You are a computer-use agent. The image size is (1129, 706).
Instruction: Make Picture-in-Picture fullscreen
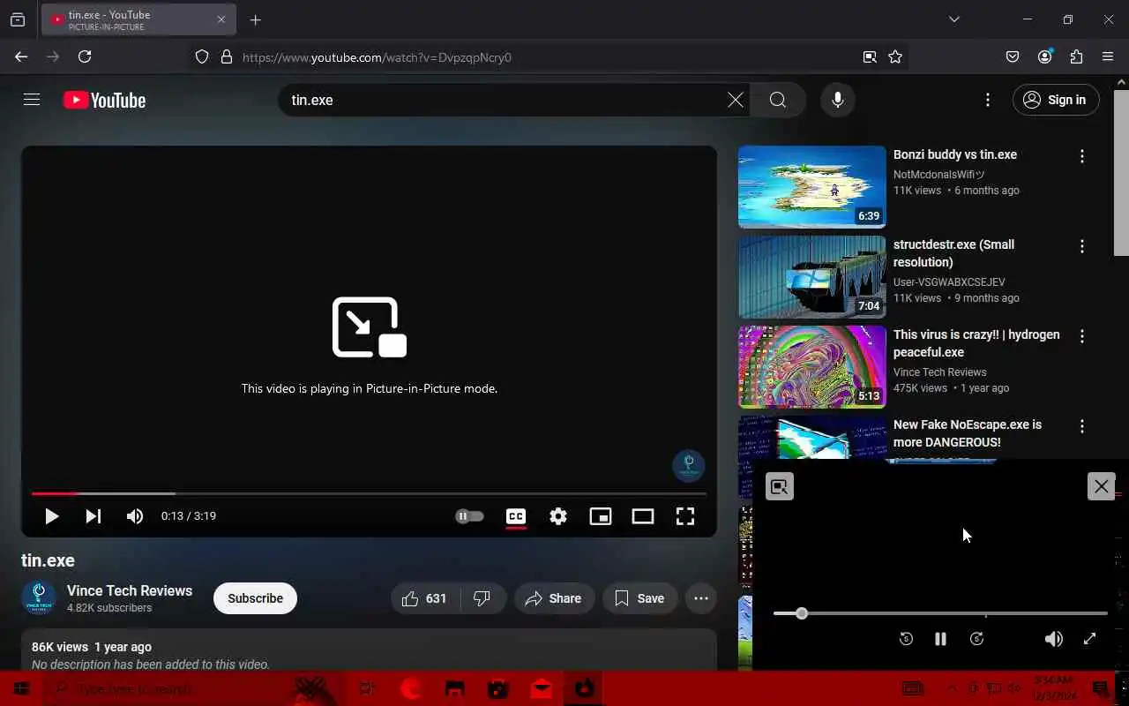click(x=1089, y=639)
